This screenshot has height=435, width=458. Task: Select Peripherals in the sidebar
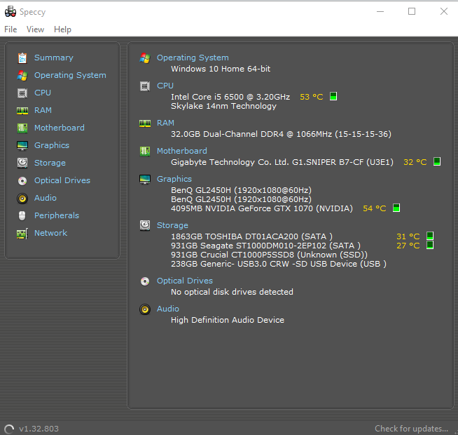click(x=57, y=215)
